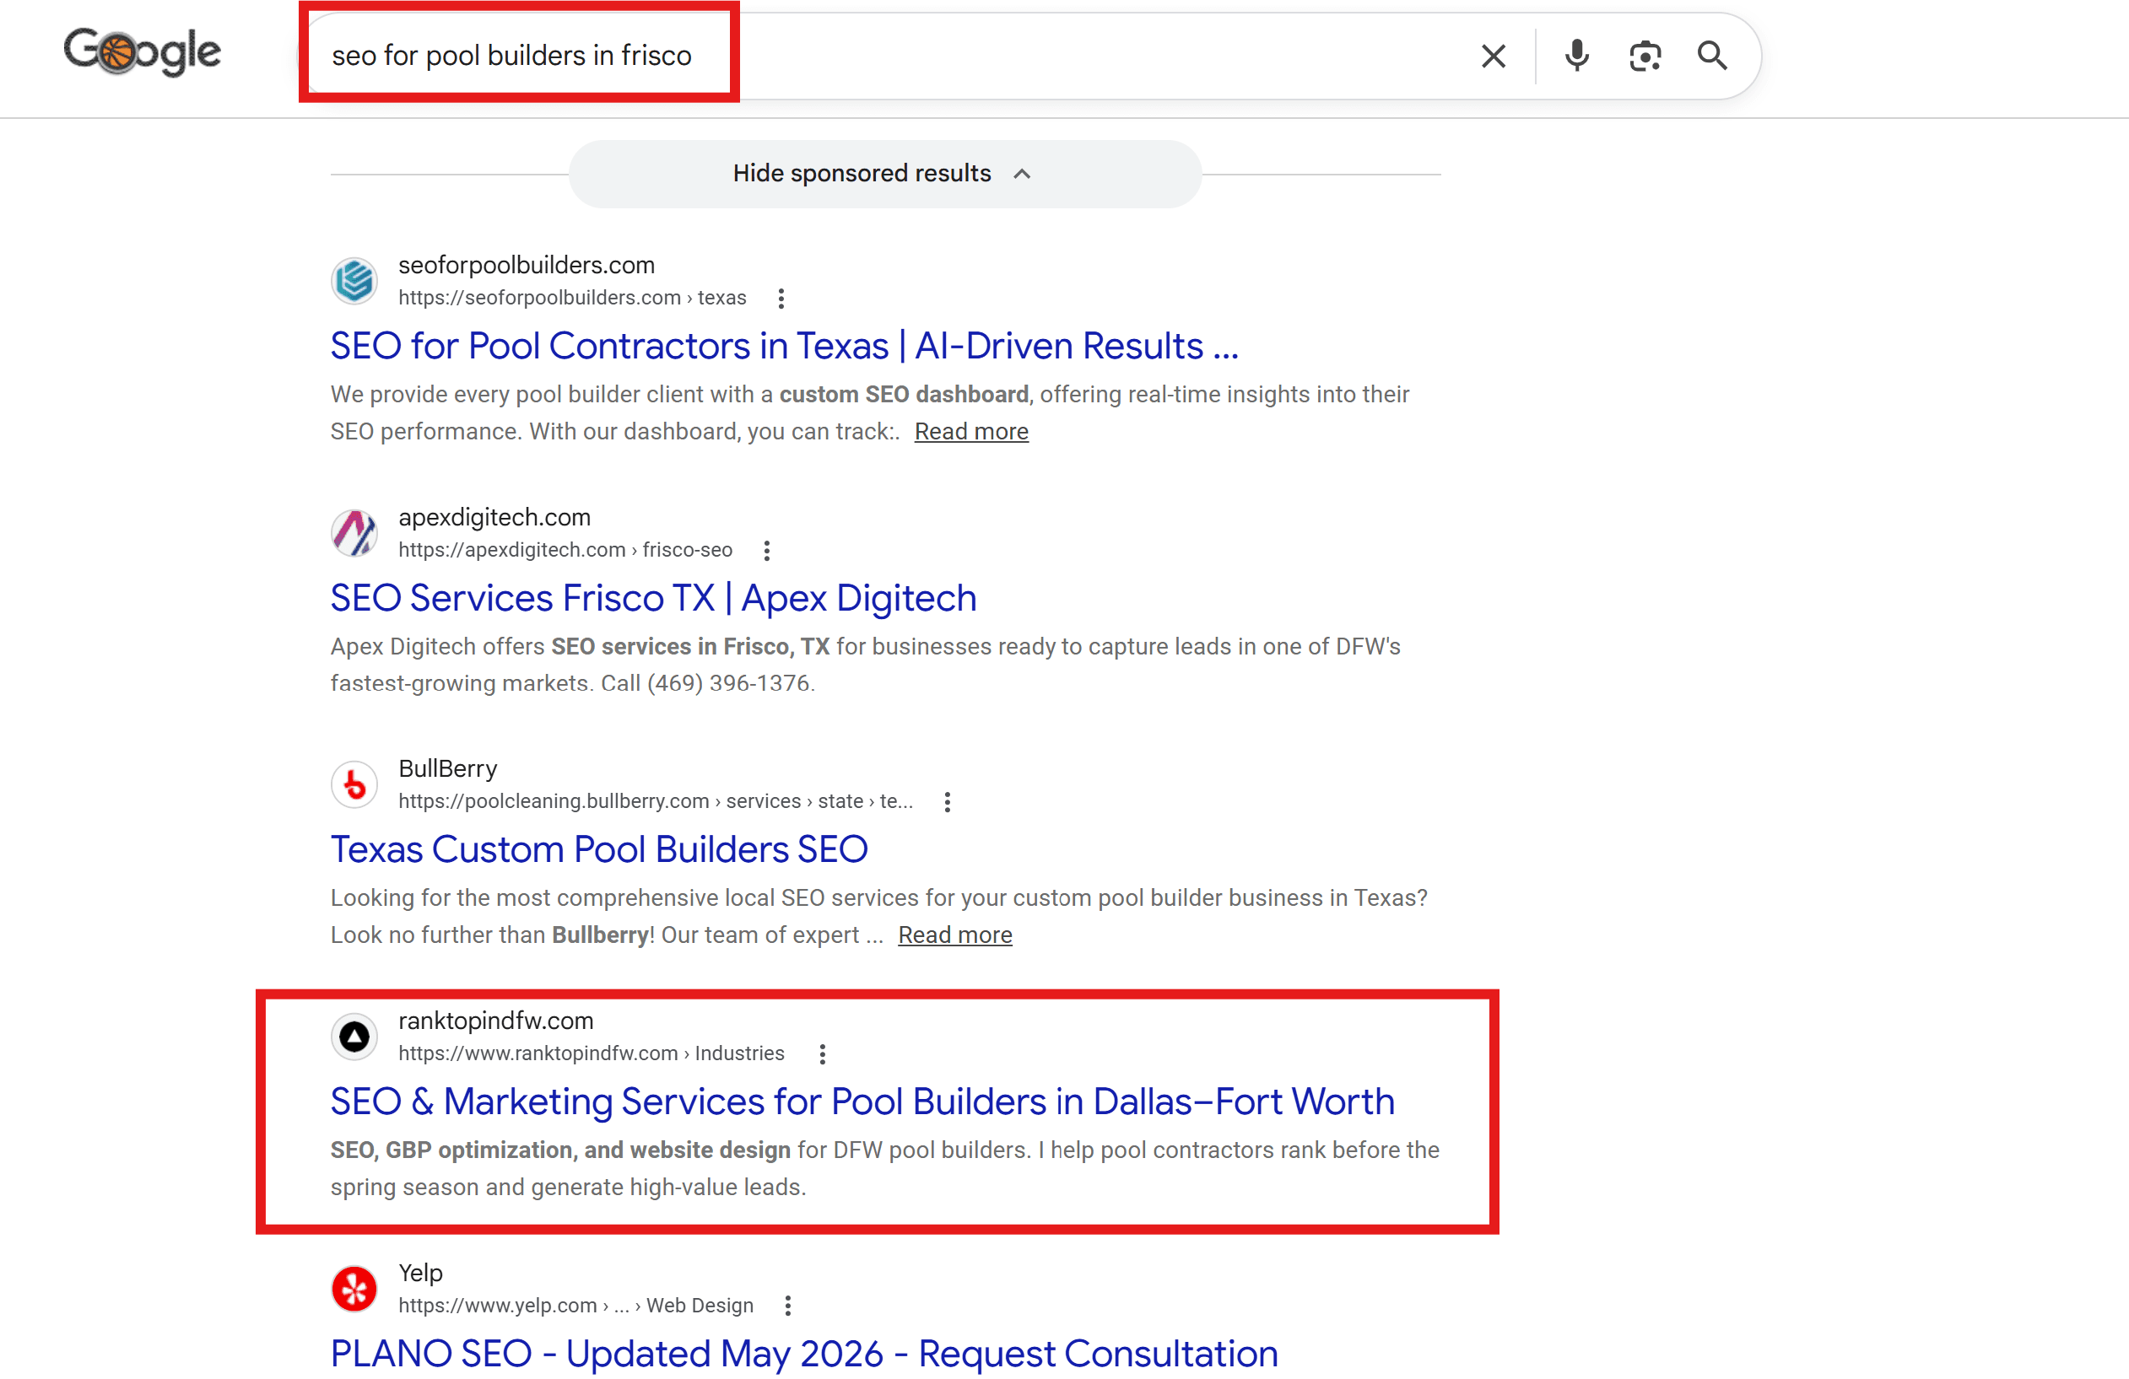
Task: Click URL https://www.ranktopindfw.com › Industries
Action: tap(592, 1053)
